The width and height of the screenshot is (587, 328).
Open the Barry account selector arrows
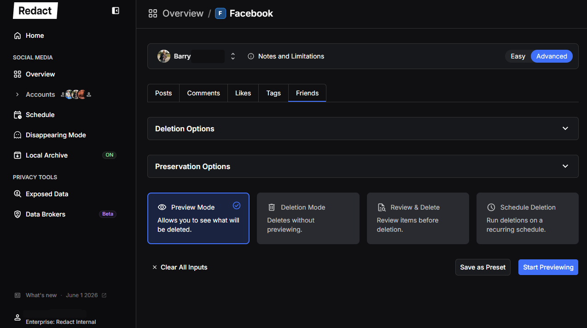coord(233,56)
